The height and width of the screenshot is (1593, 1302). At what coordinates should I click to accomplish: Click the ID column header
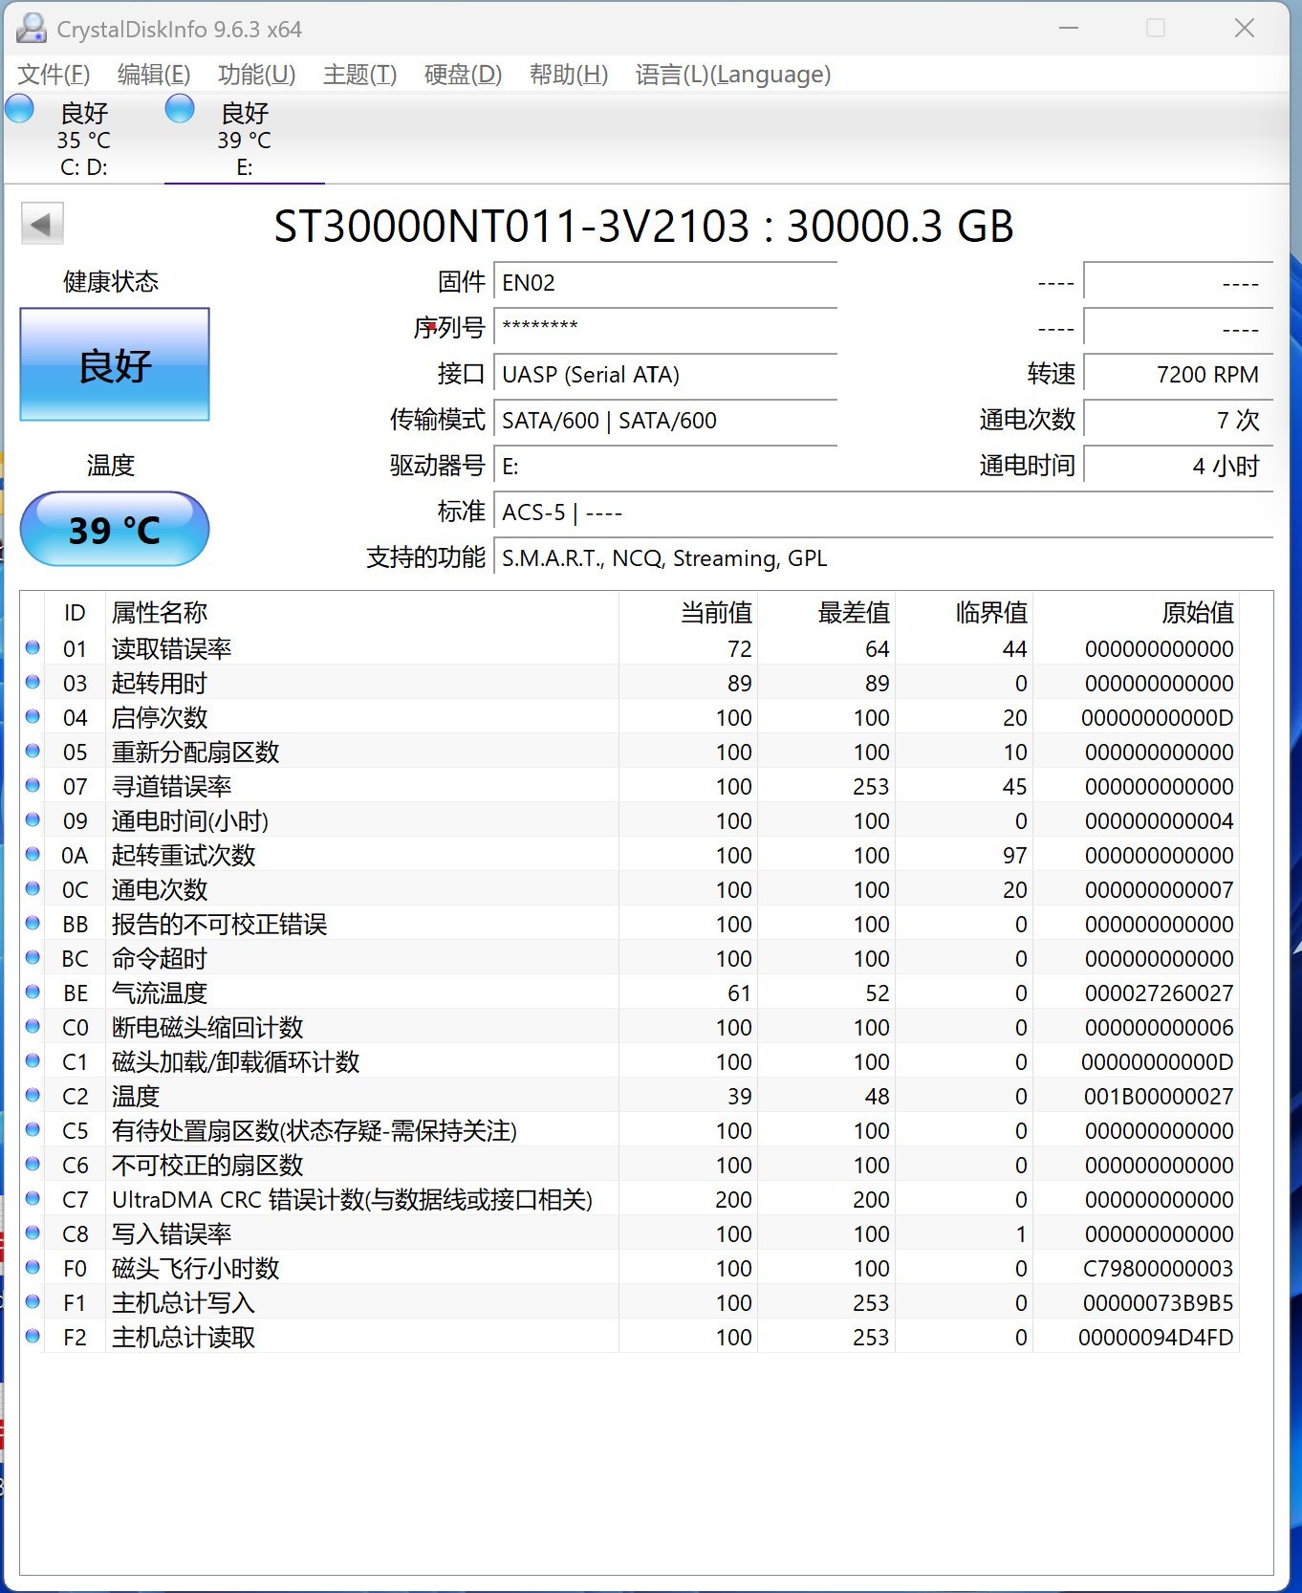coord(75,612)
